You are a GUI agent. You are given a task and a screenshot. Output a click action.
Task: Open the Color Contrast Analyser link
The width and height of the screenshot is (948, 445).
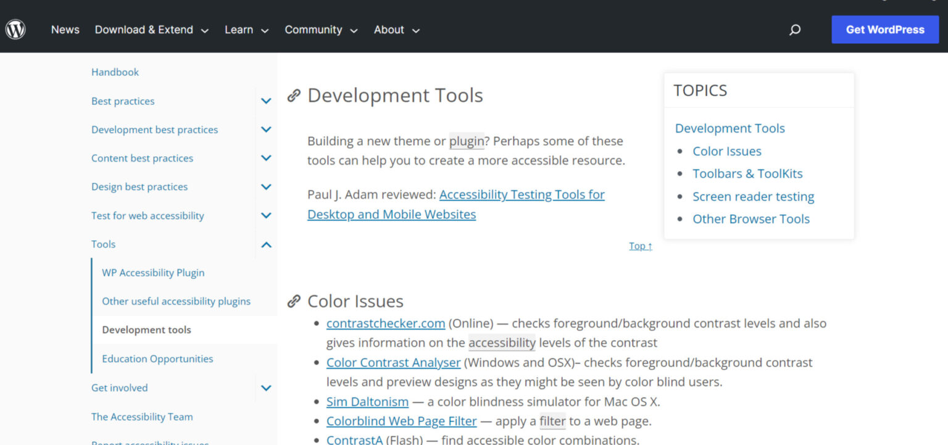(393, 362)
